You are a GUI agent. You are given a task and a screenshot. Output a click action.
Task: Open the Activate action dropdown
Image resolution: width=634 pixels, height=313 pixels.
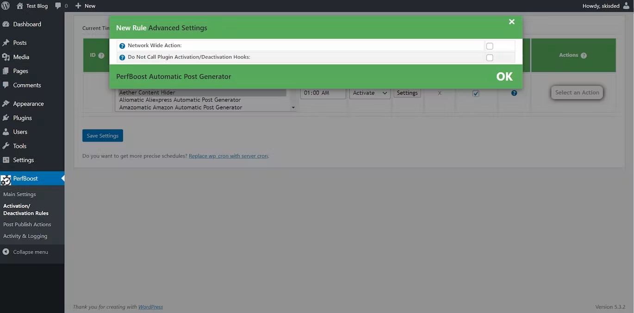[370, 93]
